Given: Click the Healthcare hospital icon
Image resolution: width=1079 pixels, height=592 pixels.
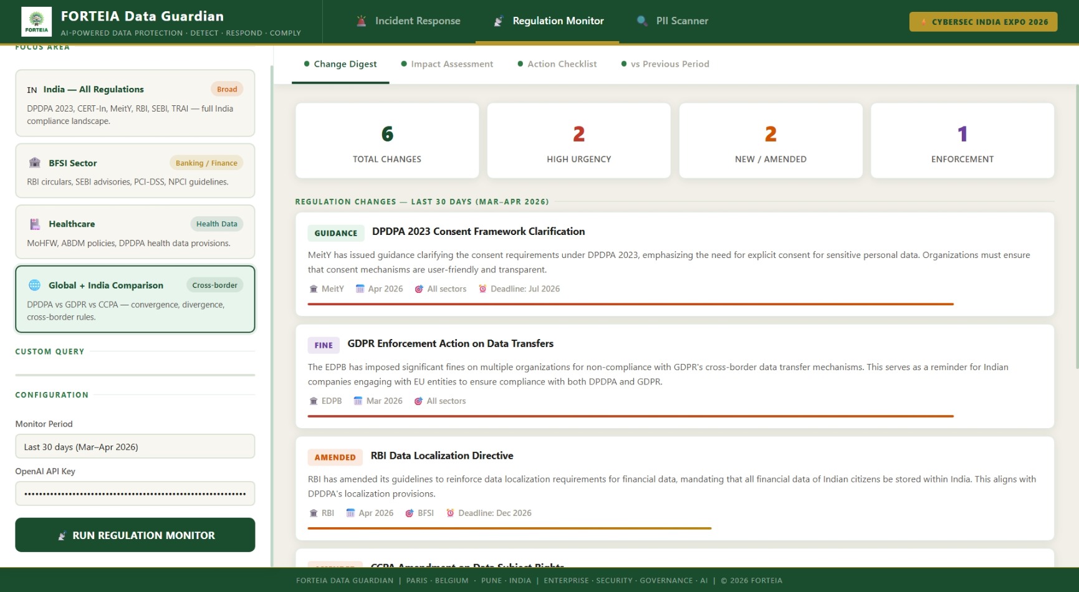Looking at the screenshot, I should click(35, 224).
